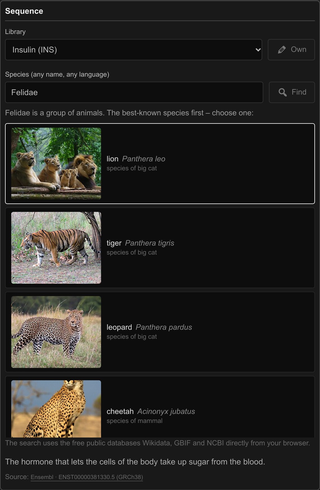Open the Library dropdown showing Insulin (INS)

pyautogui.click(x=134, y=50)
